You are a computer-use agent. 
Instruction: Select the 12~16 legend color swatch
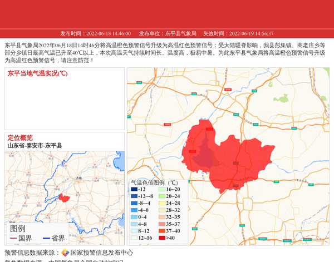[x=134, y=238]
